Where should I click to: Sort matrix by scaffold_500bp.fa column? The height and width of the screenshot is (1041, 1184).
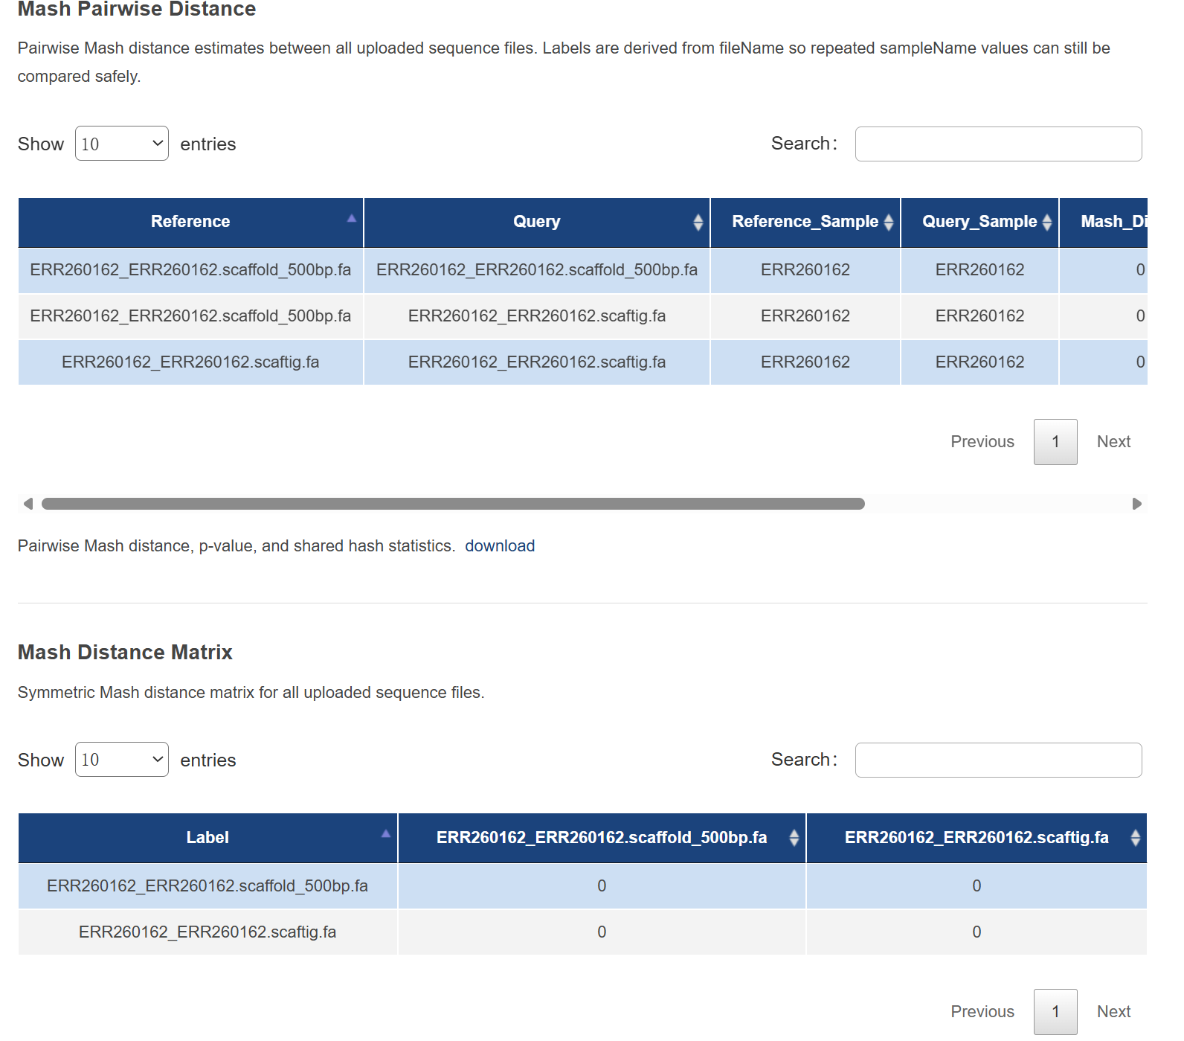click(x=602, y=838)
